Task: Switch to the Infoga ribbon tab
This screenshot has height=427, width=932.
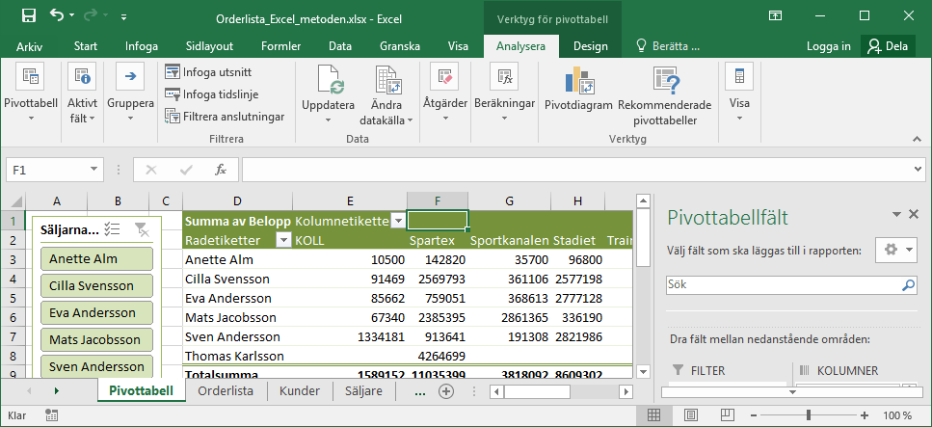Action: click(x=142, y=46)
